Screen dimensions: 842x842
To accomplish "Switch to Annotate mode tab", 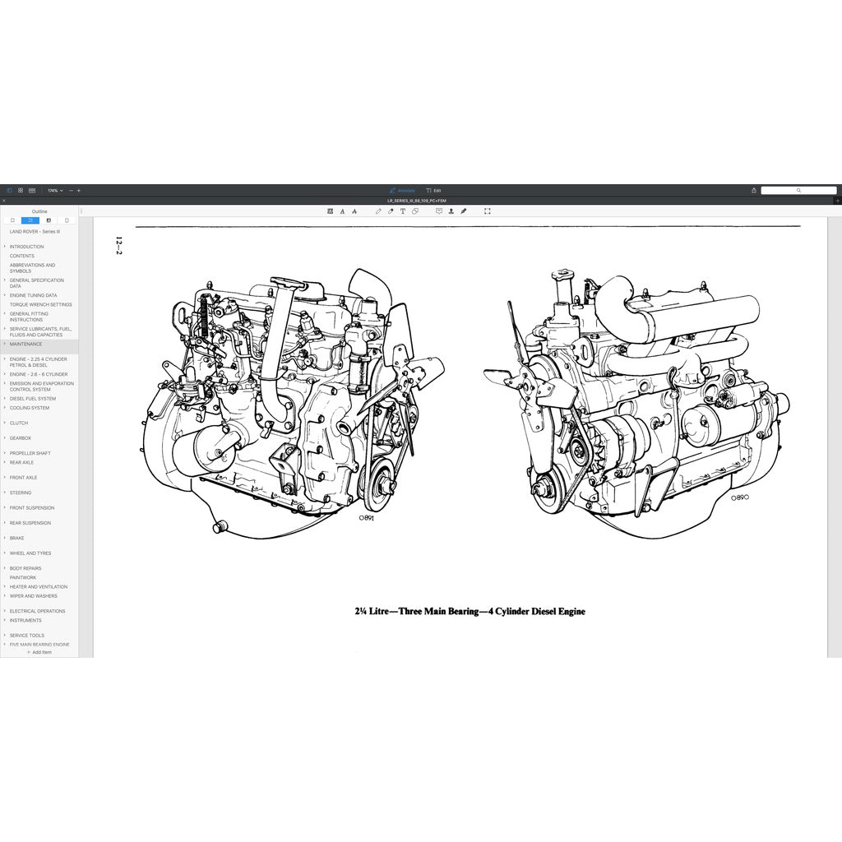I will click(x=402, y=190).
